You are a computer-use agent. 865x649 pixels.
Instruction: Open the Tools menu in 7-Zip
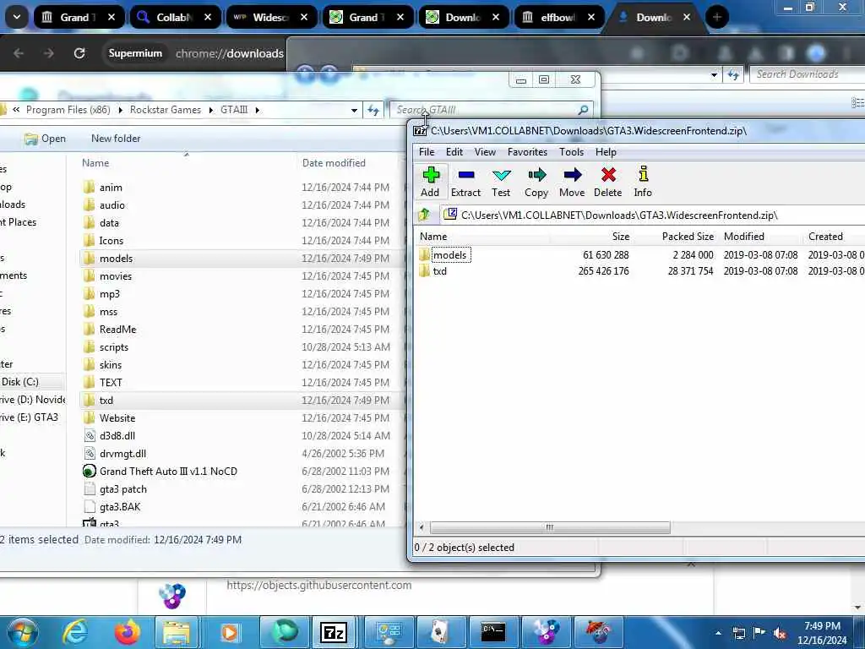pos(571,152)
